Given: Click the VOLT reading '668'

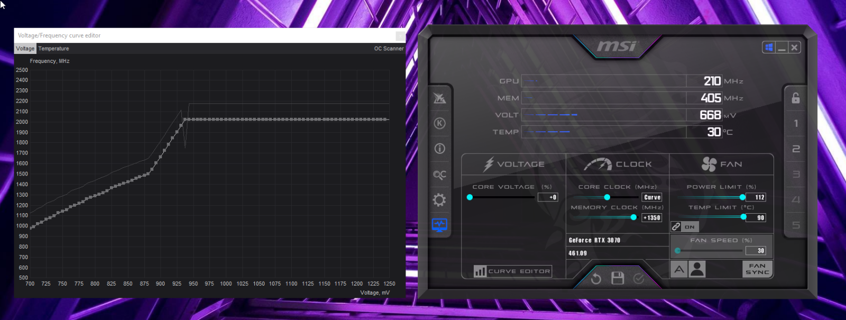Looking at the screenshot, I should pos(710,115).
